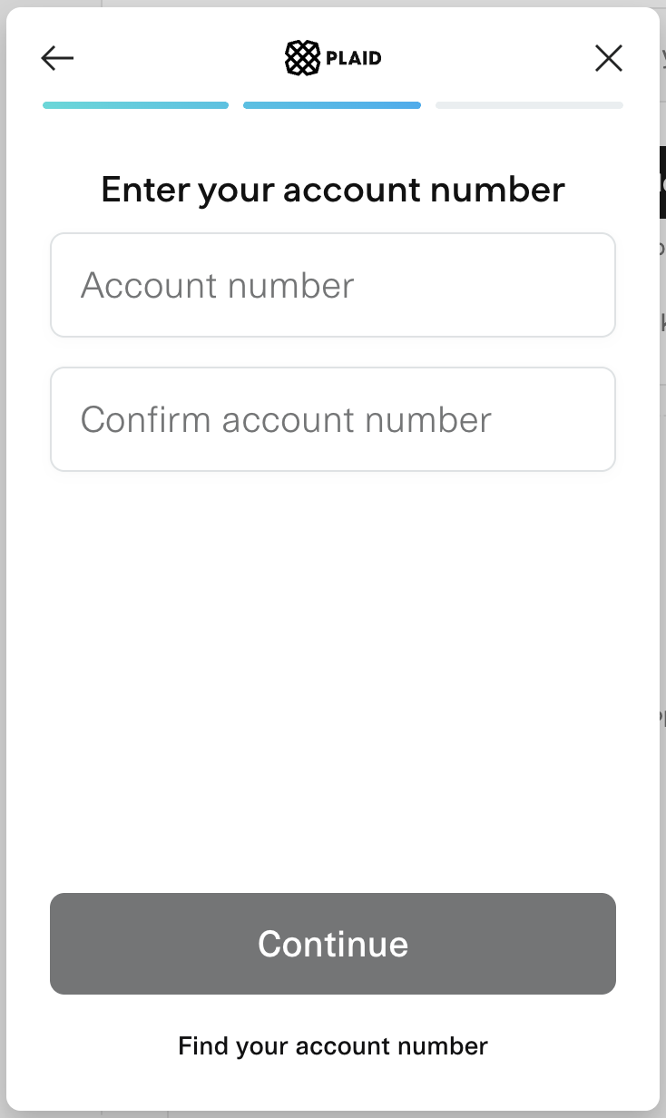Click the first teal progress segment
Screen dimensions: 666x1118
[135, 105]
